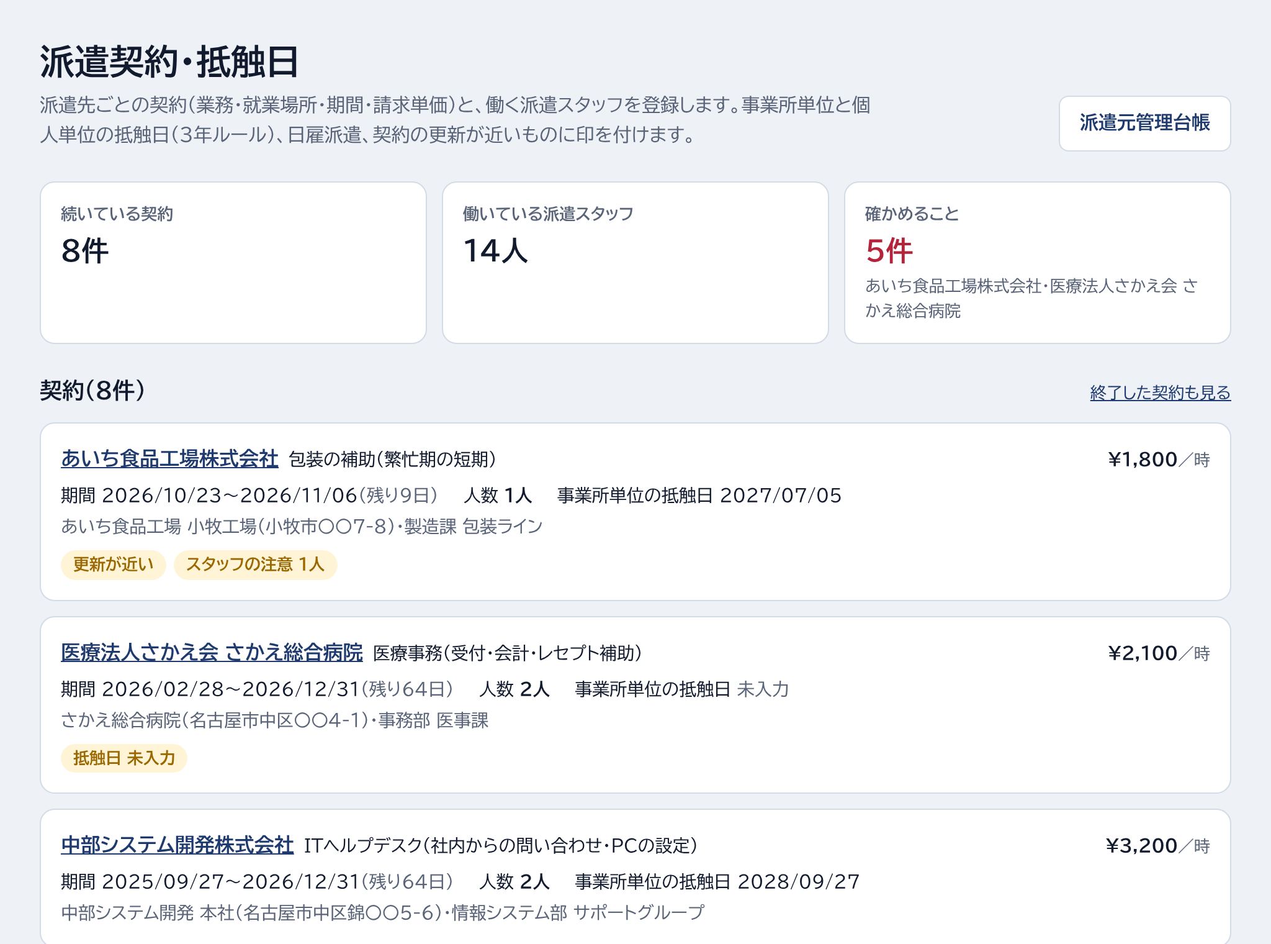The height and width of the screenshot is (944, 1271).
Task: Click the スタッフの注意 1人 badge
Action: click(255, 565)
